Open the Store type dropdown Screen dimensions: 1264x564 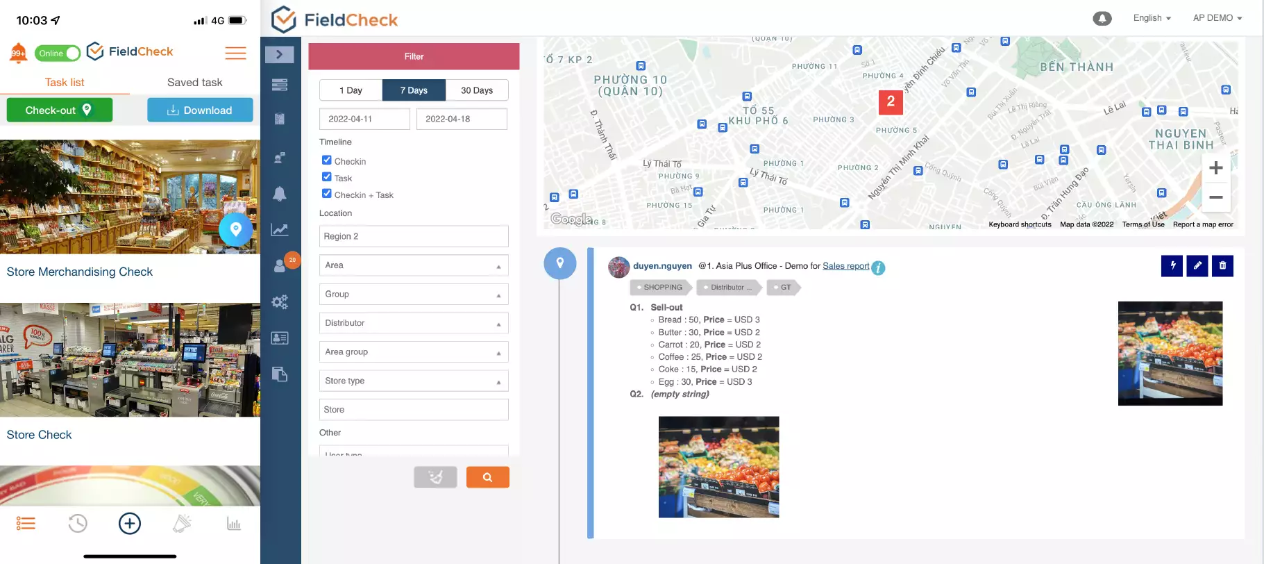point(414,381)
